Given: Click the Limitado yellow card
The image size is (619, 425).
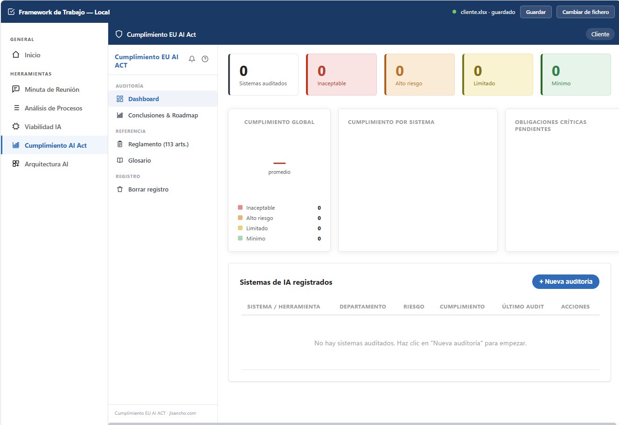Looking at the screenshot, I should click(x=498, y=75).
